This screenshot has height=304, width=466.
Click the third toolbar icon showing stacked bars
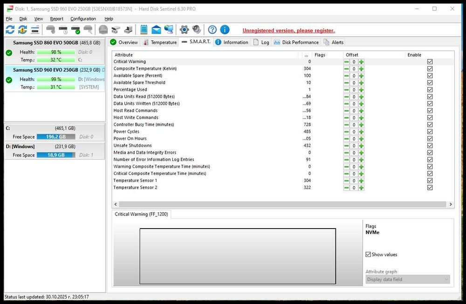pyautogui.click(x=35, y=30)
